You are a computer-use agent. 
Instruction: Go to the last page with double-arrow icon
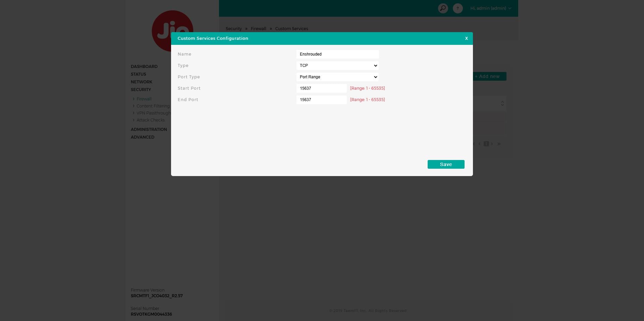point(499,144)
